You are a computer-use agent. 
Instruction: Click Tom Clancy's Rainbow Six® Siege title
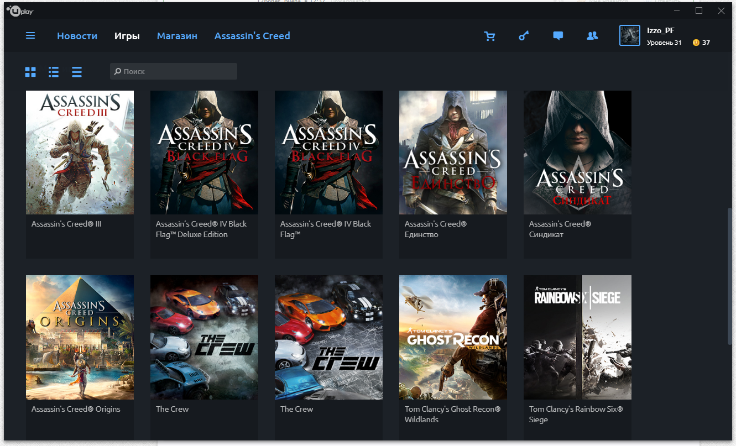pyautogui.click(x=576, y=414)
